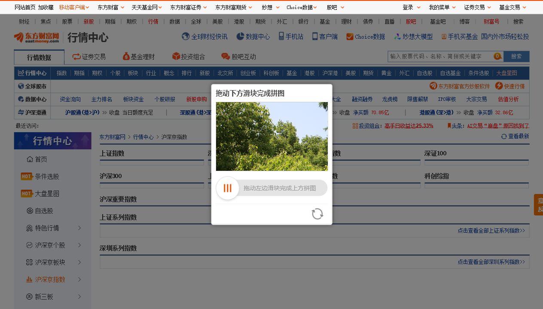Open 点击查看全部深圳系列指数 link
The image size is (543, 309).
[x=491, y=261]
